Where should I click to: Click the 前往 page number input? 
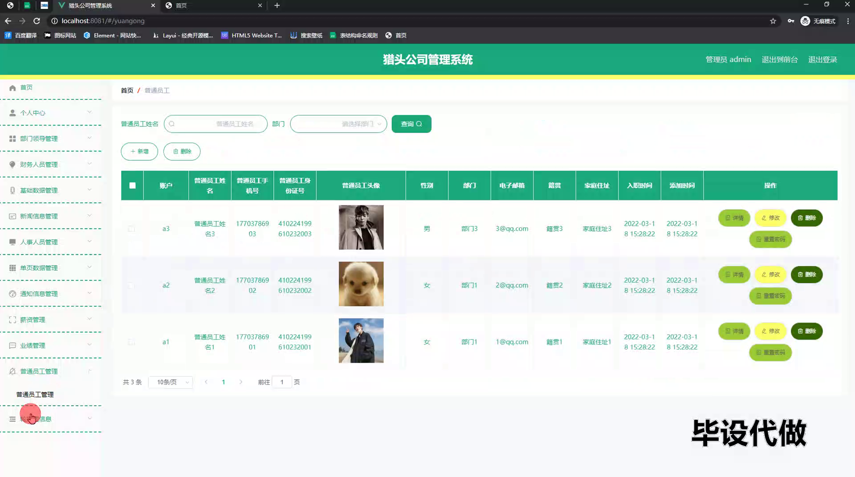281,382
